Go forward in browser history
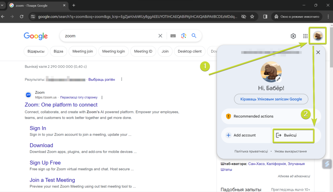 (x=12, y=17)
